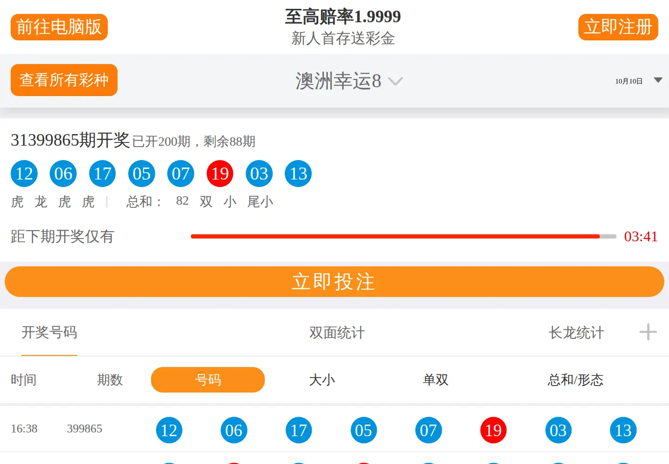Click 已开200期，剩余88期 status text
Screen dimensions: 669x464
tap(194, 142)
